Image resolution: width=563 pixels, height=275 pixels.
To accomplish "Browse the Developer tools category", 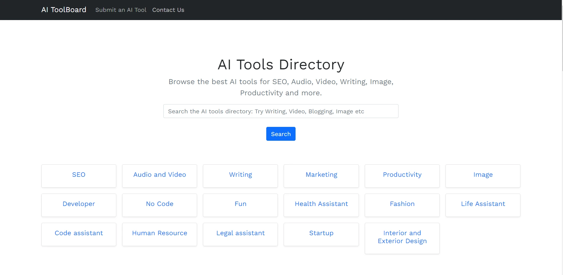I will coord(79,205).
